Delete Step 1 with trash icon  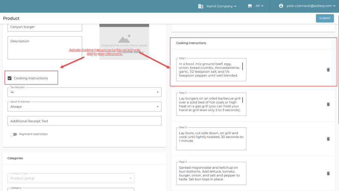[x=328, y=70]
